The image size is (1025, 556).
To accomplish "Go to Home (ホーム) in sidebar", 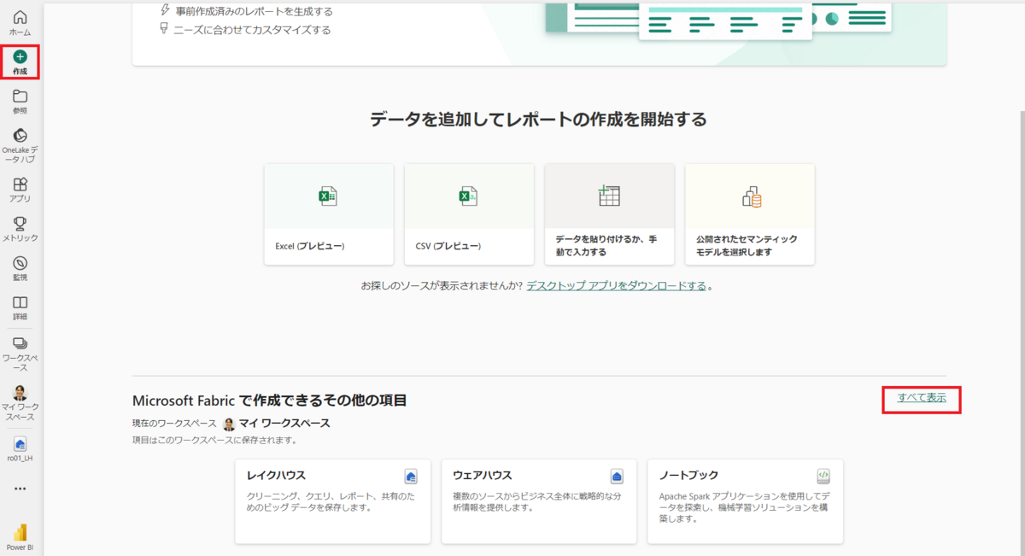I will (20, 23).
